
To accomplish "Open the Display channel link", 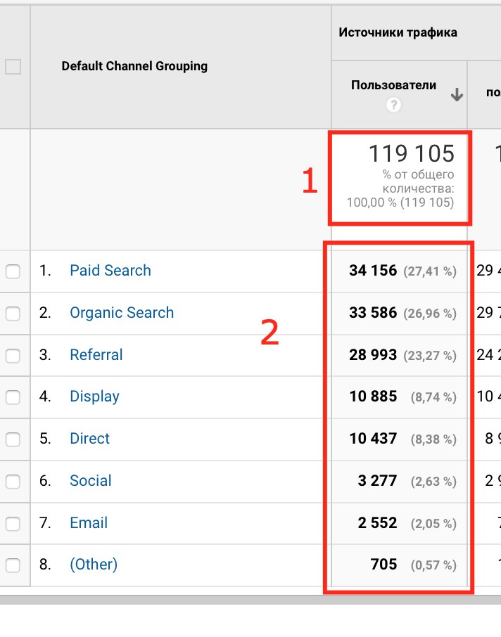I will pos(94,397).
